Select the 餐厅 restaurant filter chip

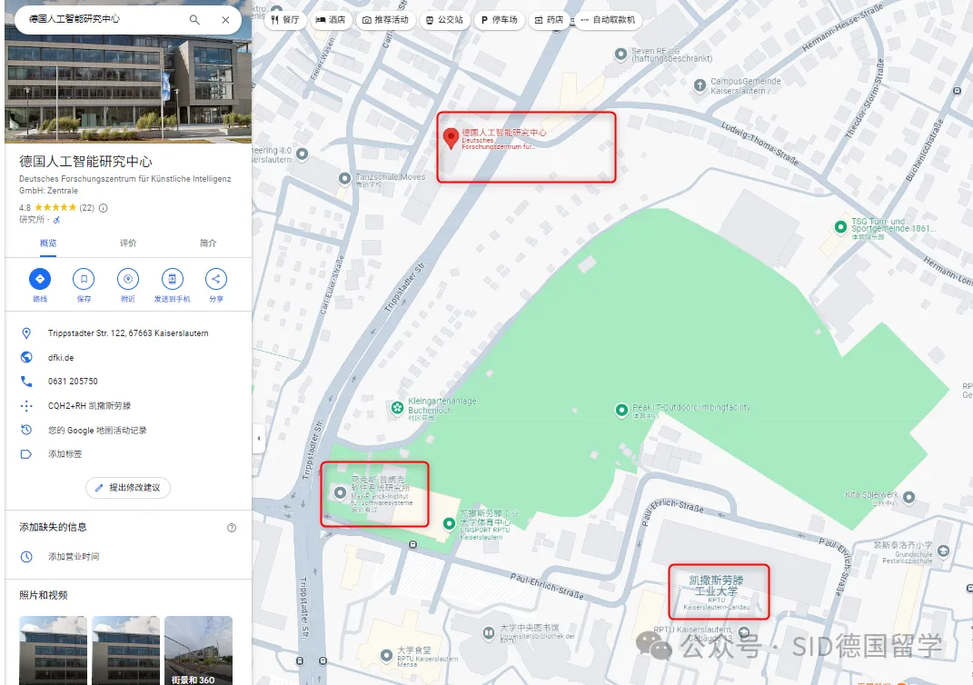click(x=285, y=19)
